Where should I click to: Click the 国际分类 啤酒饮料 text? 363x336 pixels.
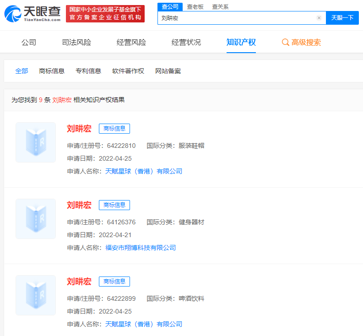[x=175, y=298]
